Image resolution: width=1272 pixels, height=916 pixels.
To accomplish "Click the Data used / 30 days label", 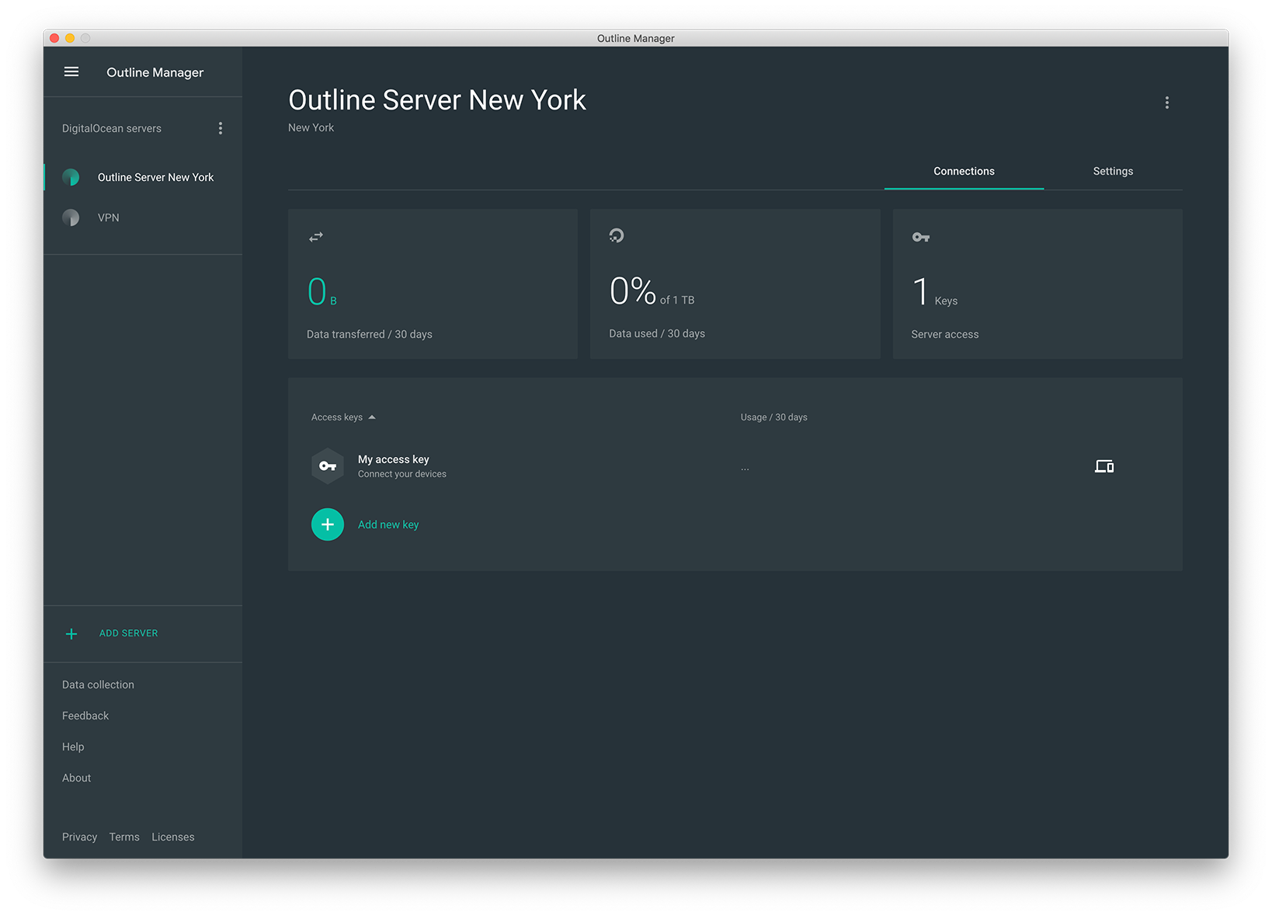I will click(657, 333).
